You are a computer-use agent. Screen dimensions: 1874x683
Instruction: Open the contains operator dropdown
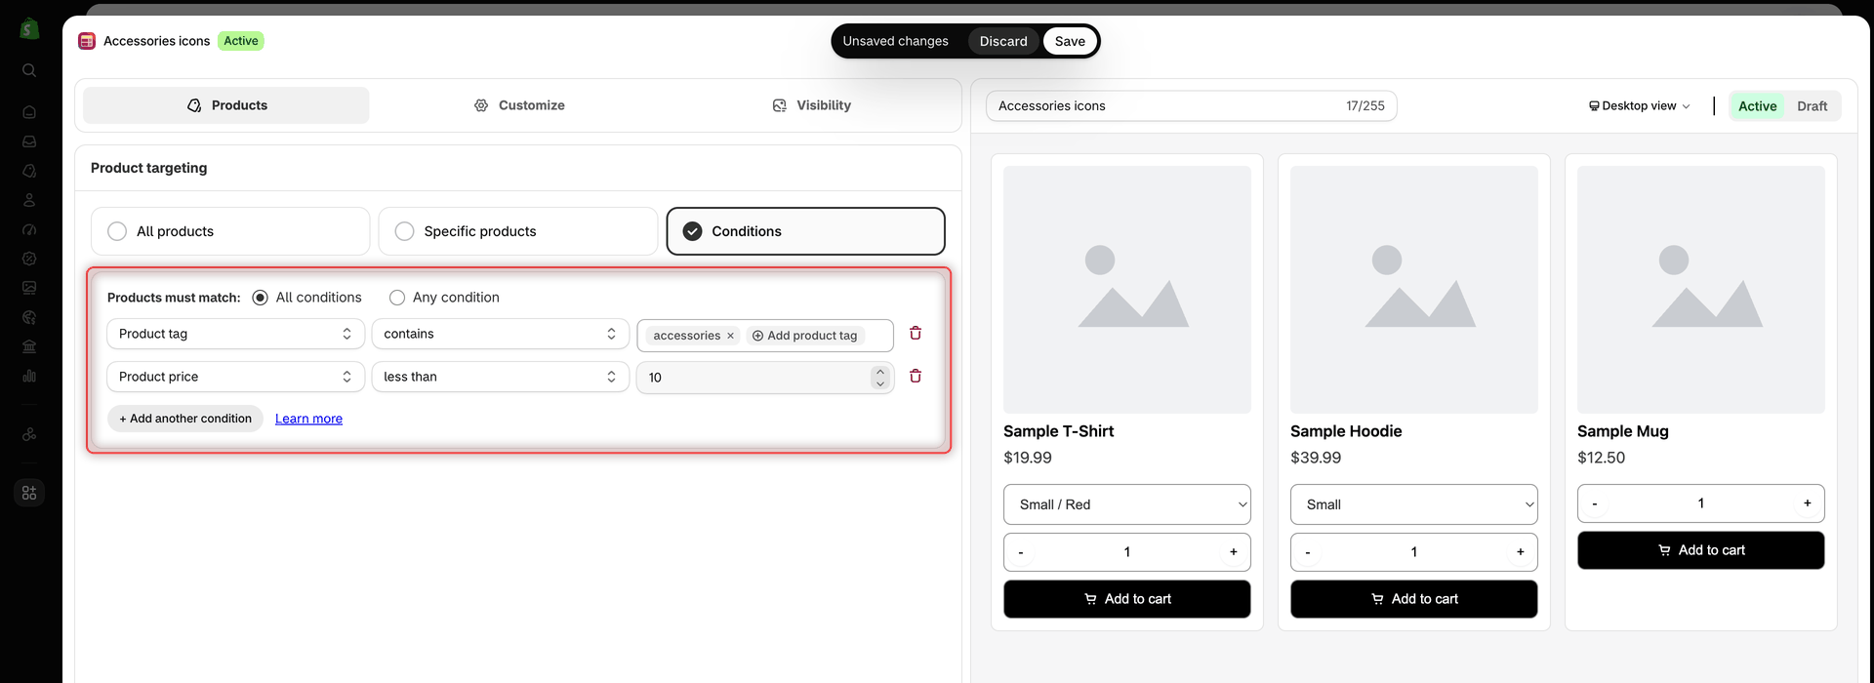coord(500,334)
